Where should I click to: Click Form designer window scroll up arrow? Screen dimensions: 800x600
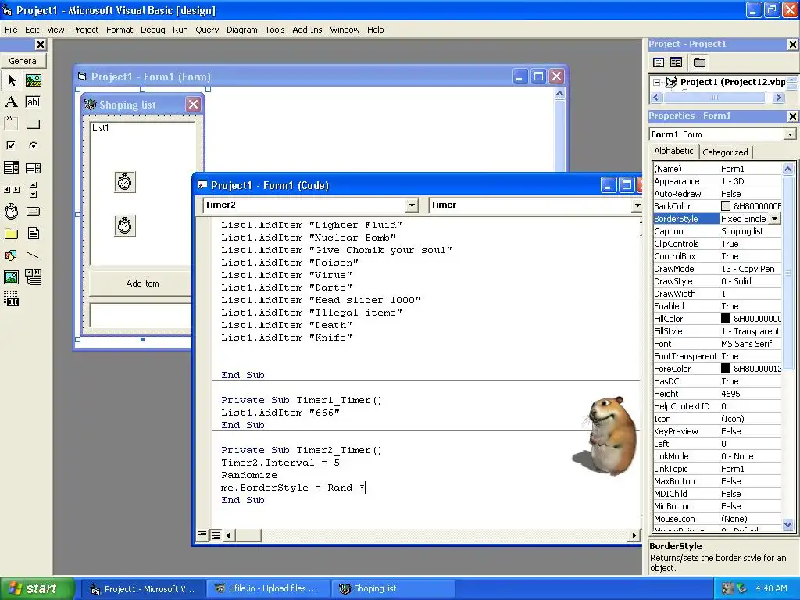(559, 94)
